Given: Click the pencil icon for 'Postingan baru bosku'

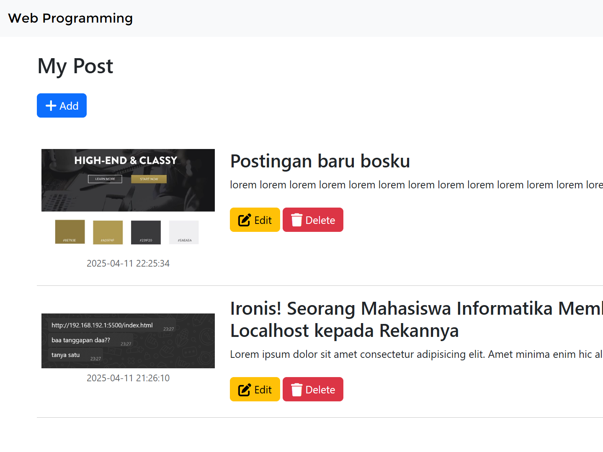Looking at the screenshot, I should 244,220.
